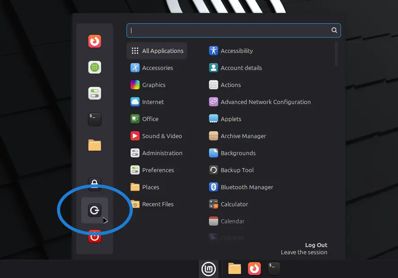Click the search magnifier icon
This screenshot has width=398, height=278.
334,30
